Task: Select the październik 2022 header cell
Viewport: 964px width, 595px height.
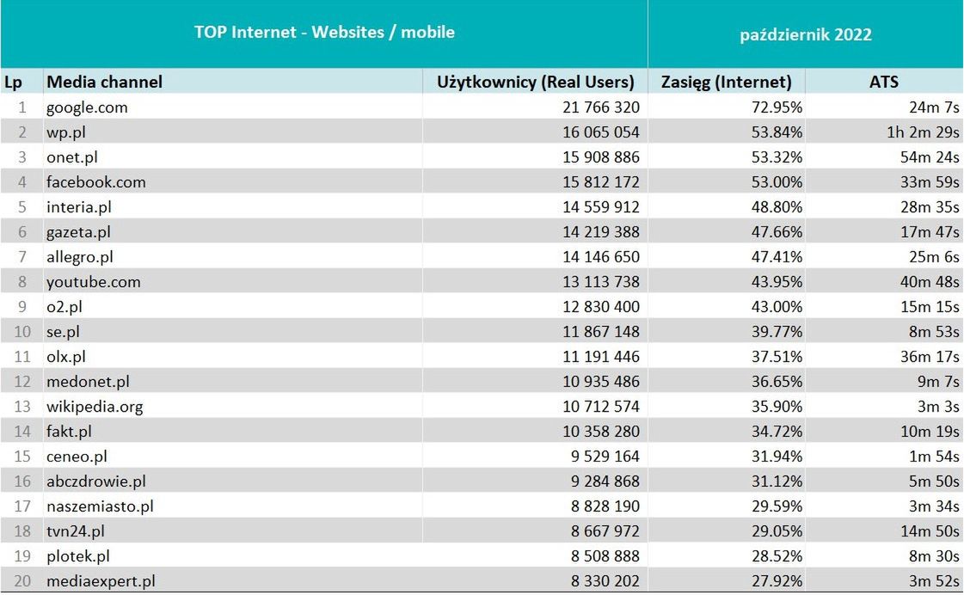Action: [x=806, y=34]
